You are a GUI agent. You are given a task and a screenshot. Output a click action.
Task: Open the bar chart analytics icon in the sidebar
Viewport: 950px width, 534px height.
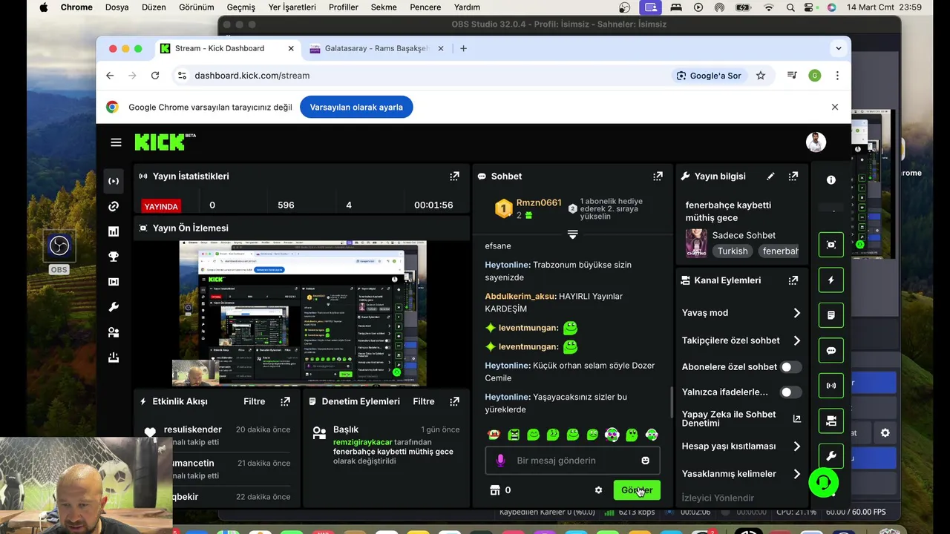pyautogui.click(x=114, y=231)
